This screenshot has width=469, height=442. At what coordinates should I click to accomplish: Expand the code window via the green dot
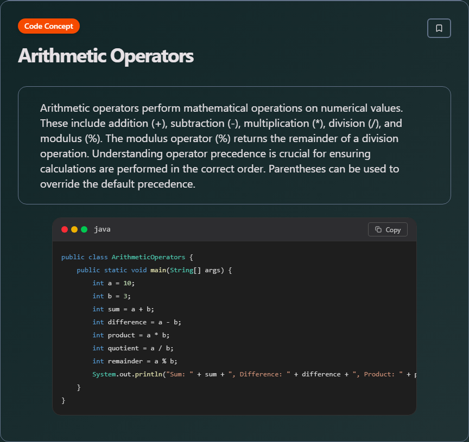pos(84,229)
